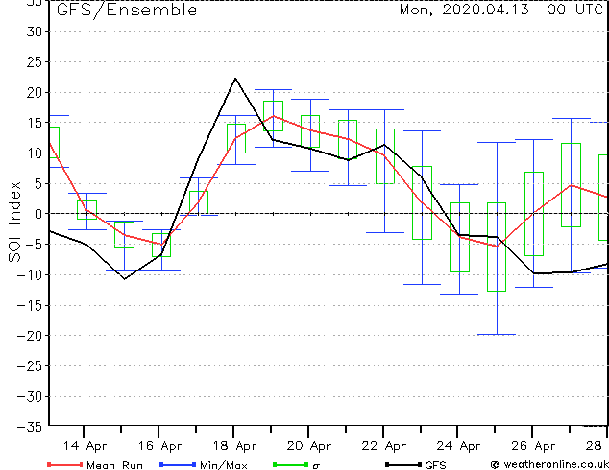Click the y-axis value -20
609x470 pixels.
coord(30,336)
